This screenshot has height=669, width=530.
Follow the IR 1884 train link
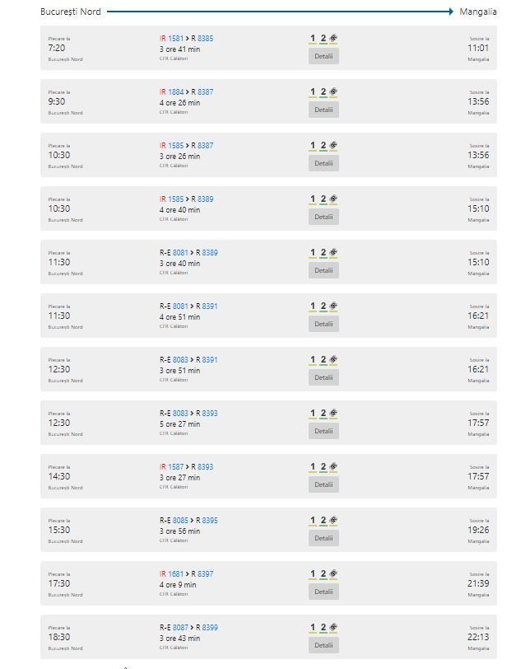pyautogui.click(x=172, y=92)
